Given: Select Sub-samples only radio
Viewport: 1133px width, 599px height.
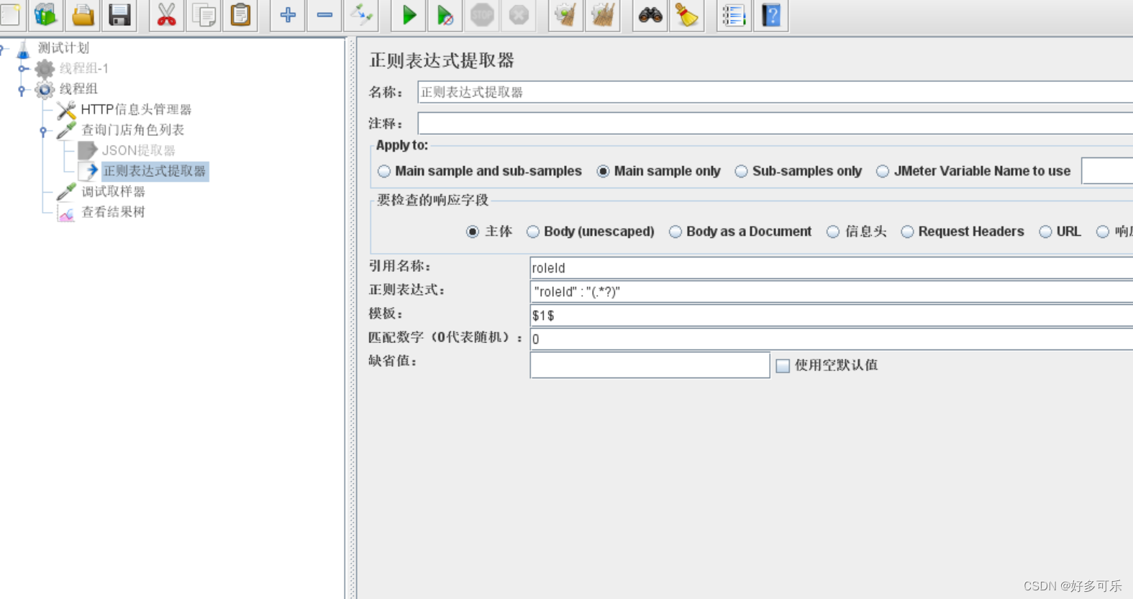Looking at the screenshot, I should [x=741, y=171].
